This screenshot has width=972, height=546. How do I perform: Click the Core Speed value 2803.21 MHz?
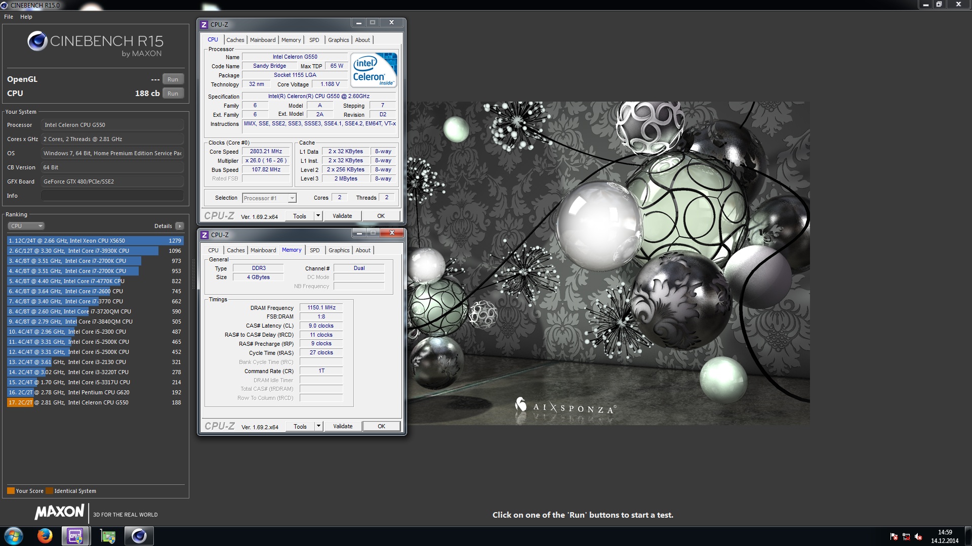click(x=266, y=151)
